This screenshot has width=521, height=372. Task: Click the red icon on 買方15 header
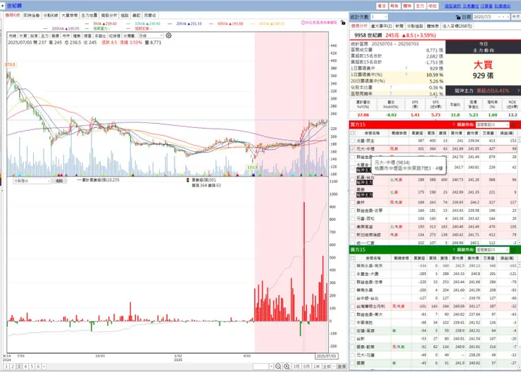[x=513, y=124]
